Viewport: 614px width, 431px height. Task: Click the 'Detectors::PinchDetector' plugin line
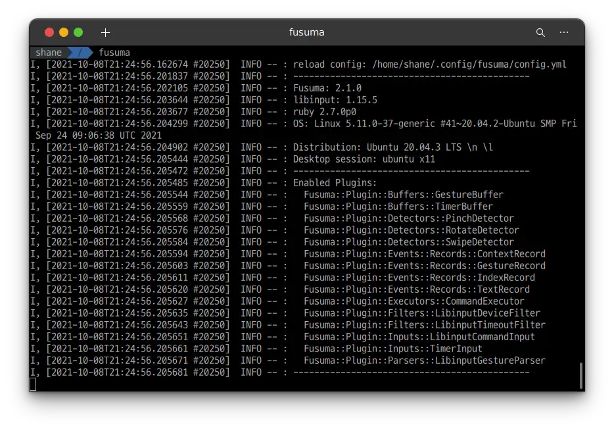tap(409, 218)
